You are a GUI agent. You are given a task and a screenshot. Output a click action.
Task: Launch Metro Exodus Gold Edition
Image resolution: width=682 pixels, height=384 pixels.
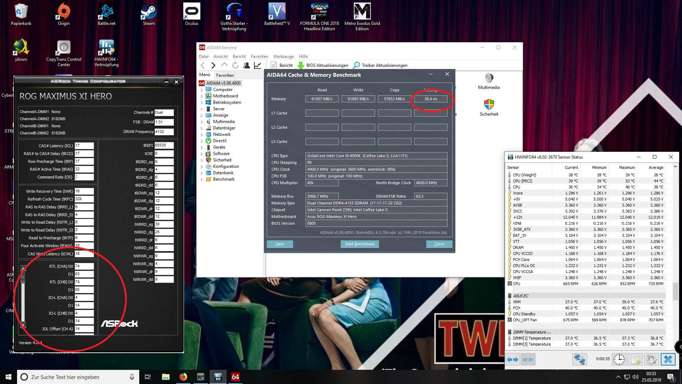pyautogui.click(x=362, y=17)
